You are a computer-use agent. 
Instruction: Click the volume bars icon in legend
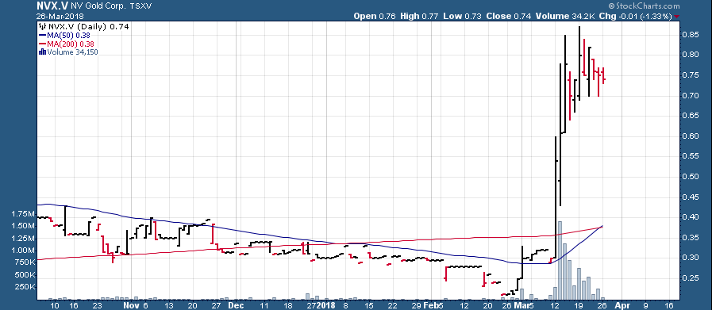pyautogui.click(x=42, y=52)
